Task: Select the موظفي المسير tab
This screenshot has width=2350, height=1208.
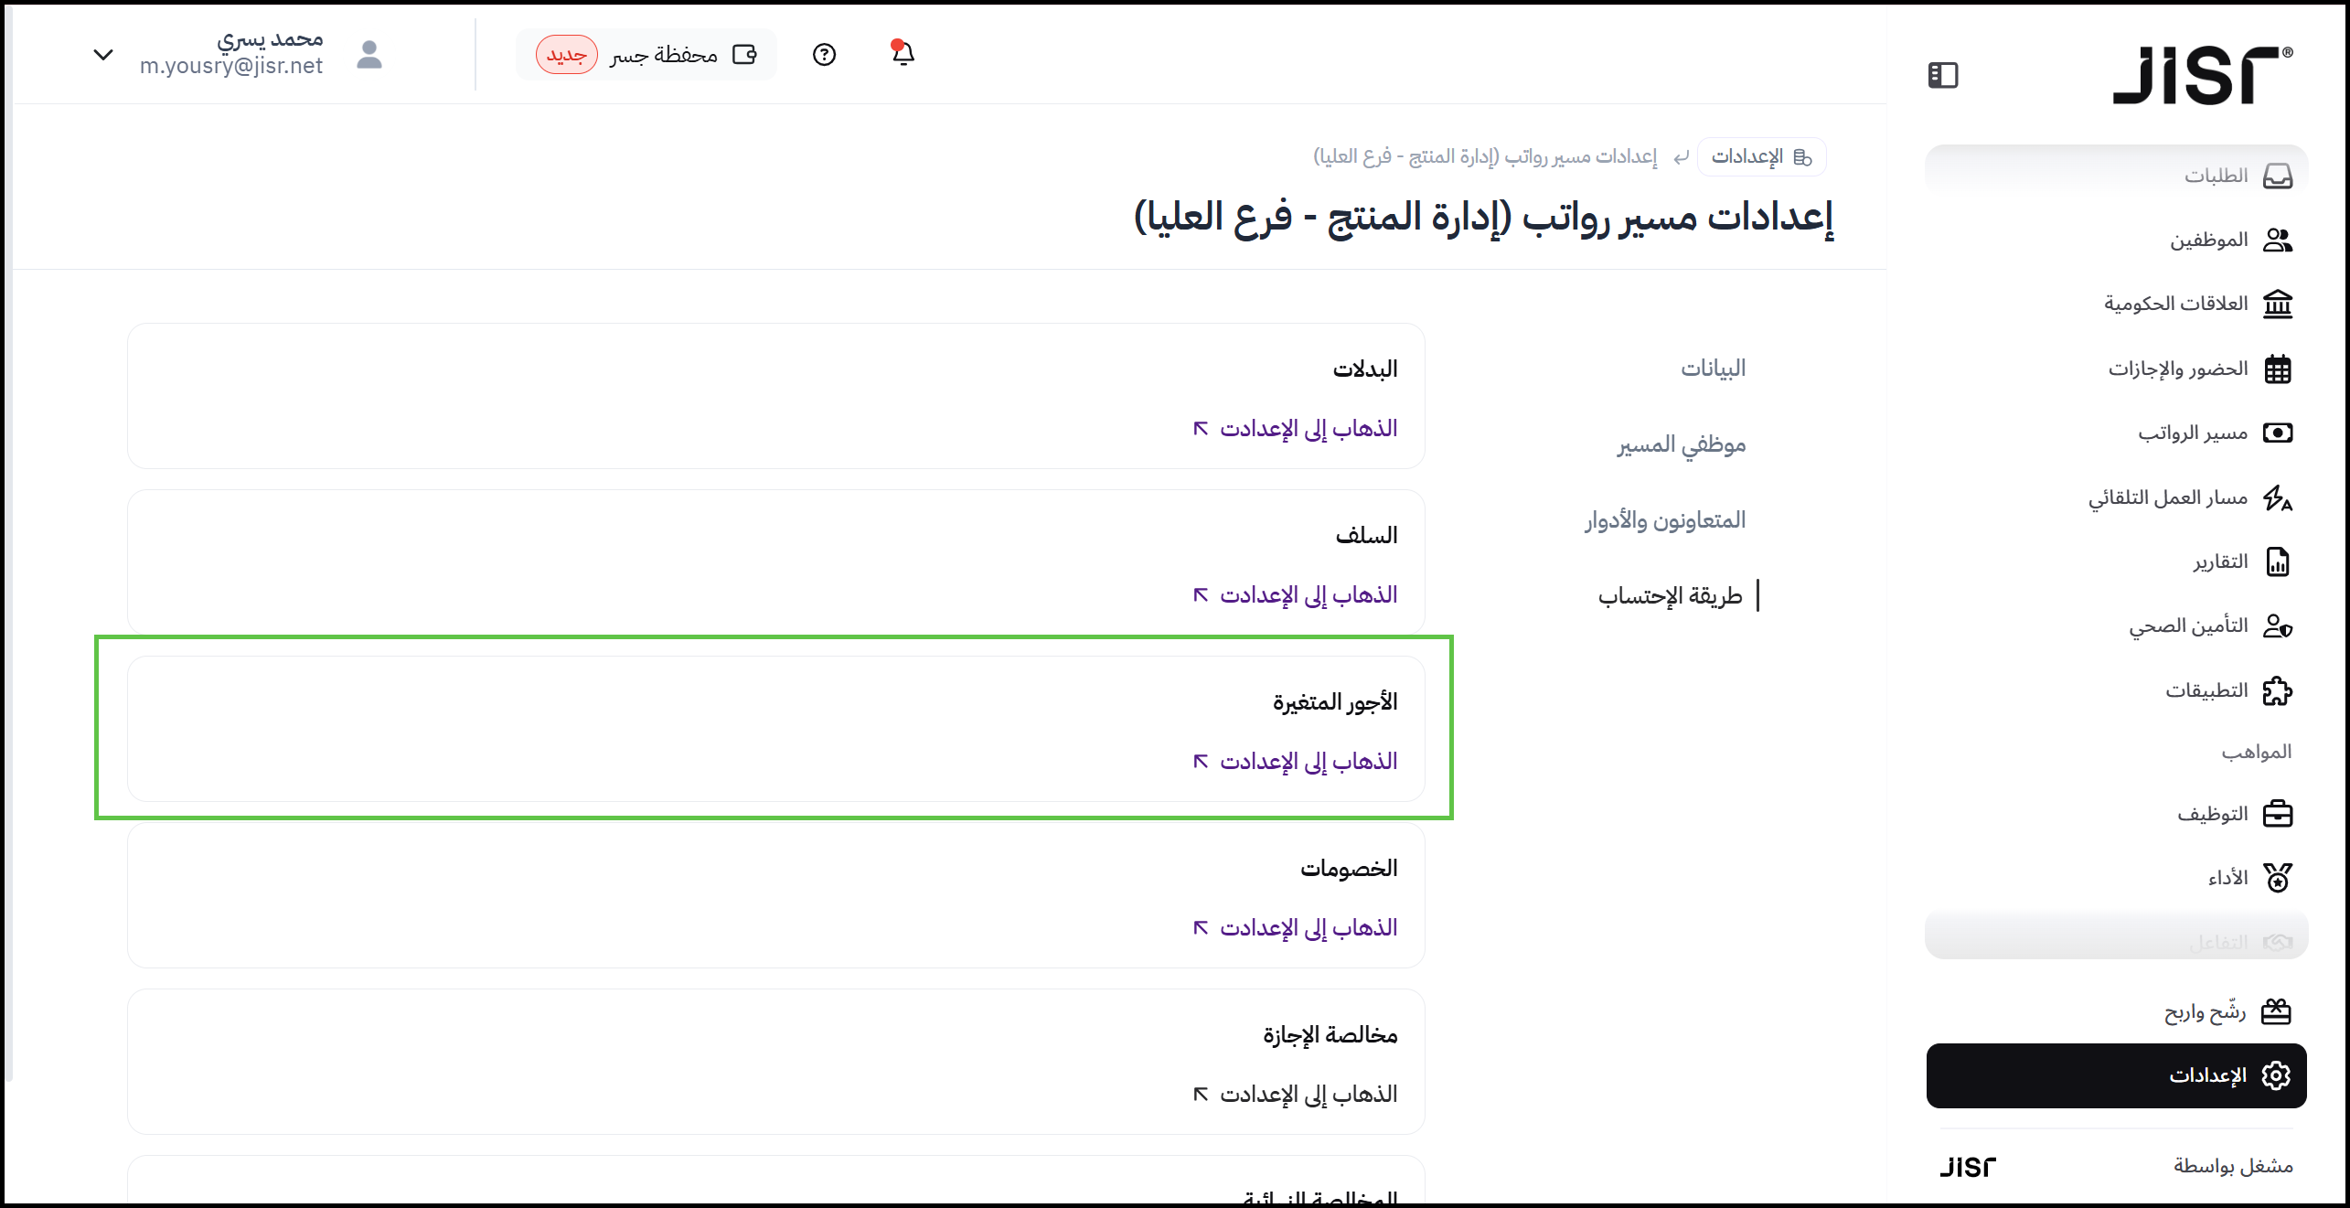Action: point(1681,444)
